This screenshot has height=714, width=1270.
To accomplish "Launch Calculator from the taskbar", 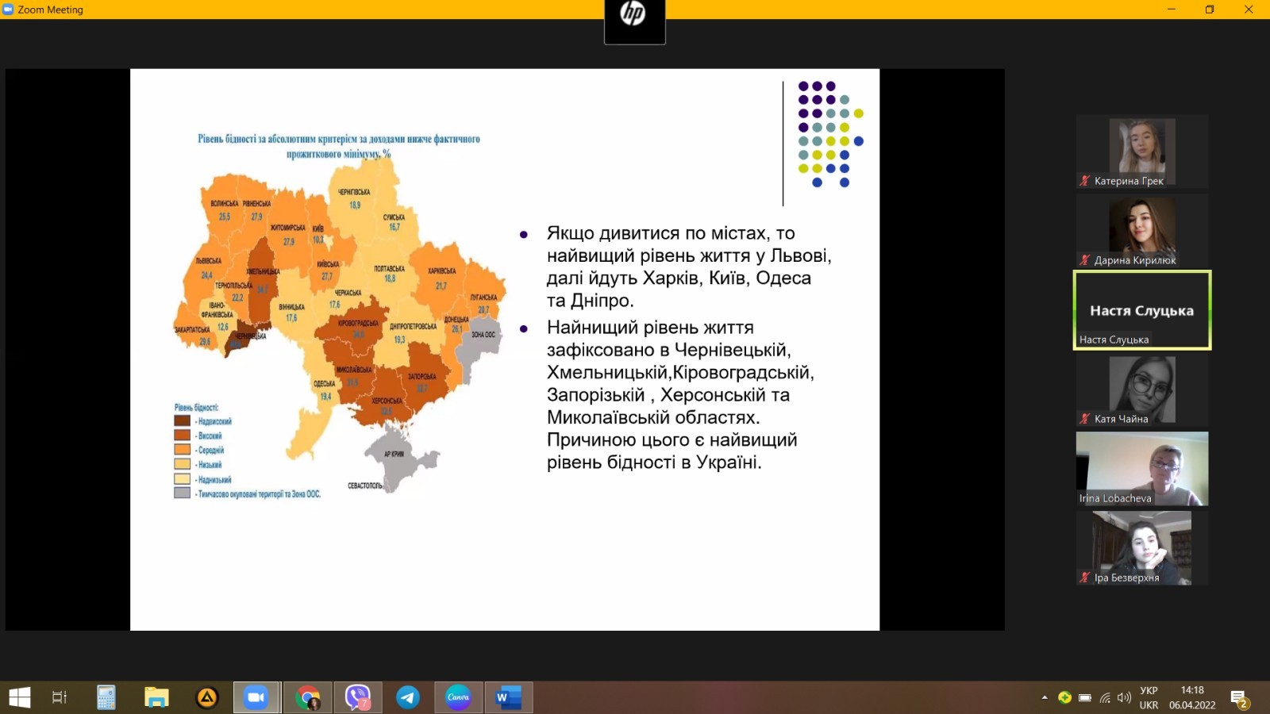I will [106, 697].
